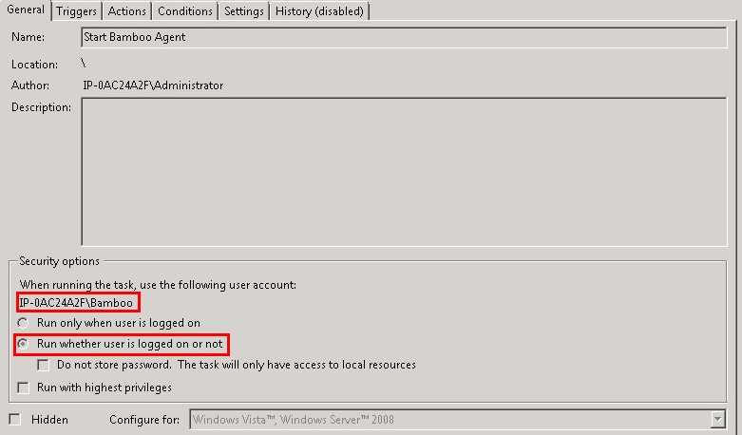742x435 pixels.
Task: Click the Name field containing Start Bamboo Agent
Action: 404,37
